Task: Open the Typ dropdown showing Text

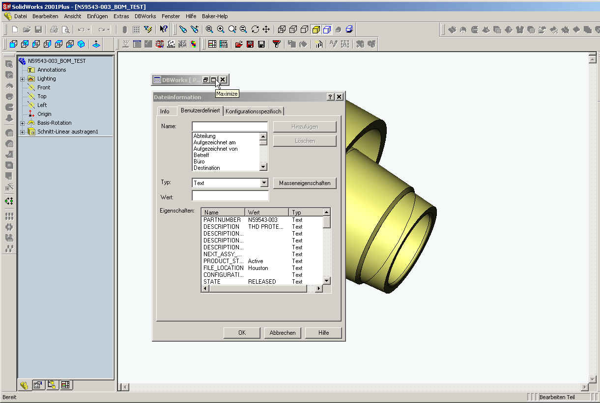Action: click(x=264, y=183)
